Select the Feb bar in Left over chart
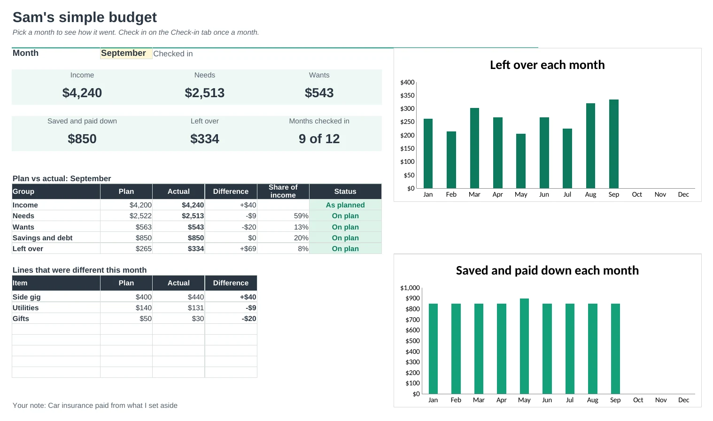Screen dimensions: 713x421 click(x=451, y=160)
